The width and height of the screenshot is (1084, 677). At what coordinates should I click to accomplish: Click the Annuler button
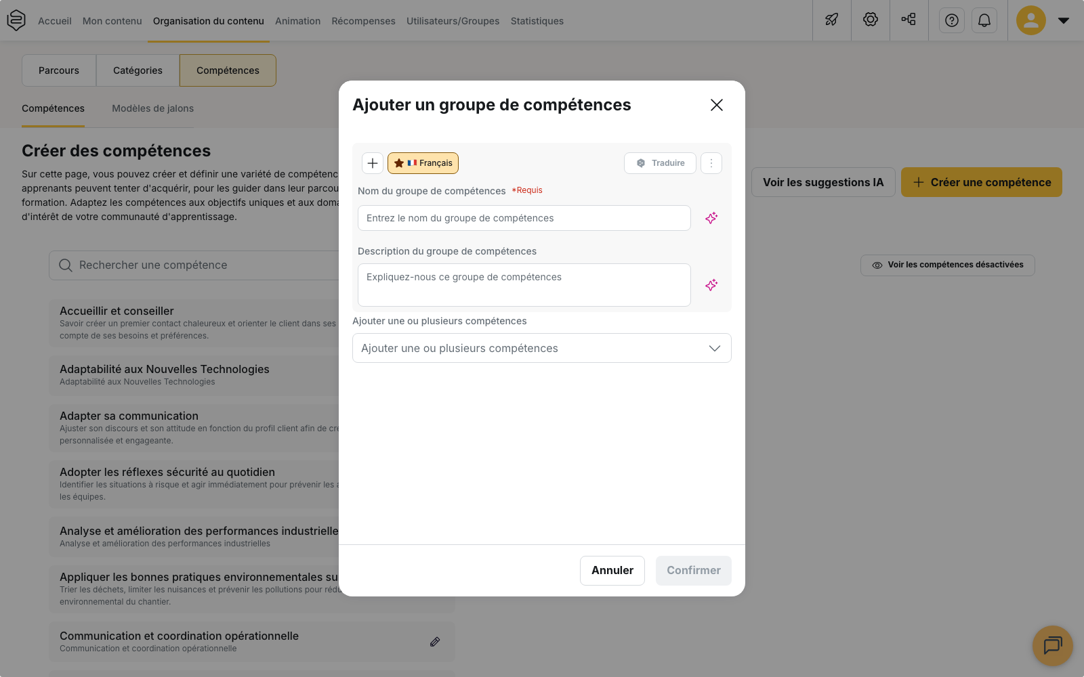pyautogui.click(x=612, y=571)
